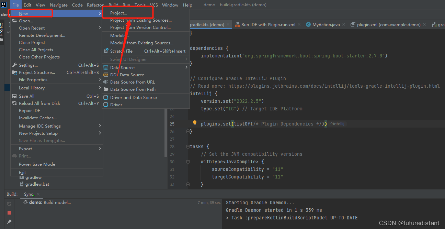Image resolution: width=445 pixels, height=229 pixels.
Task: Click the version.set("2022.2.5") code line
Action: click(233, 101)
